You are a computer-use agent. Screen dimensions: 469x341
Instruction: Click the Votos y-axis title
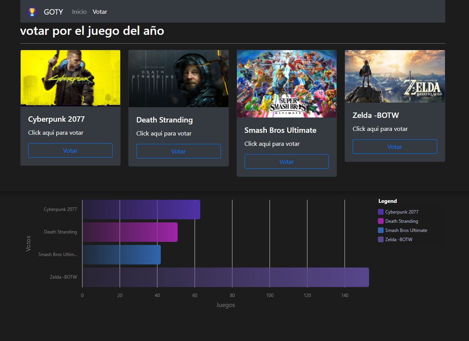pyautogui.click(x=28, y=243)
